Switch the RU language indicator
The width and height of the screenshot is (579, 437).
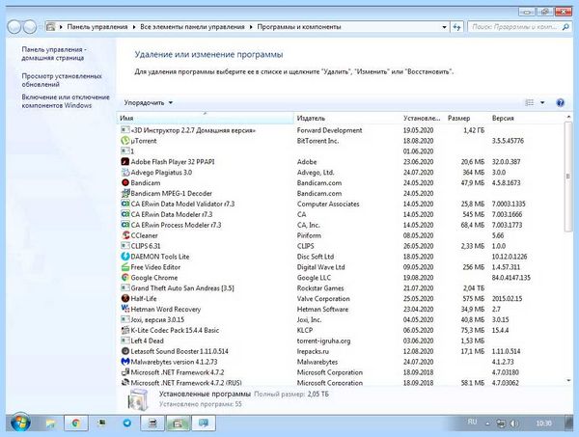pyautogui.click(x=472, y=422)
